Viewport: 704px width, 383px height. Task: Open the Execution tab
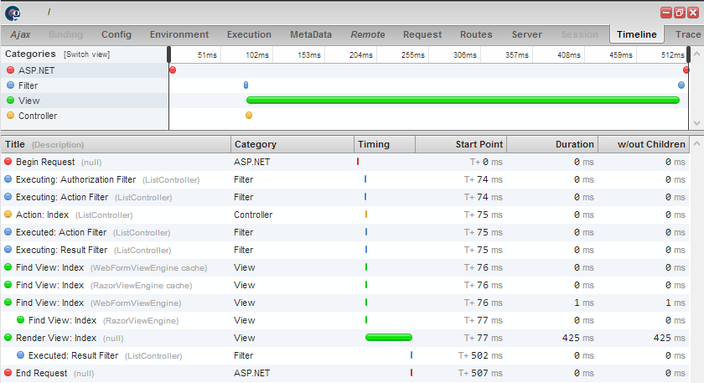tap(249, 34)
